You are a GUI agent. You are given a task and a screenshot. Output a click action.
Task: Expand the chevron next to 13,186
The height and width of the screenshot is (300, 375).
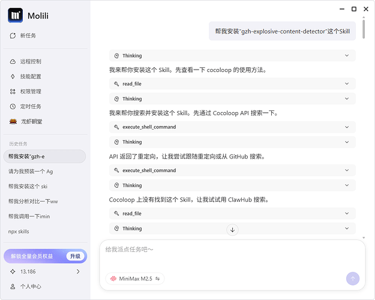pyautogui.click(x=78, y=272)
